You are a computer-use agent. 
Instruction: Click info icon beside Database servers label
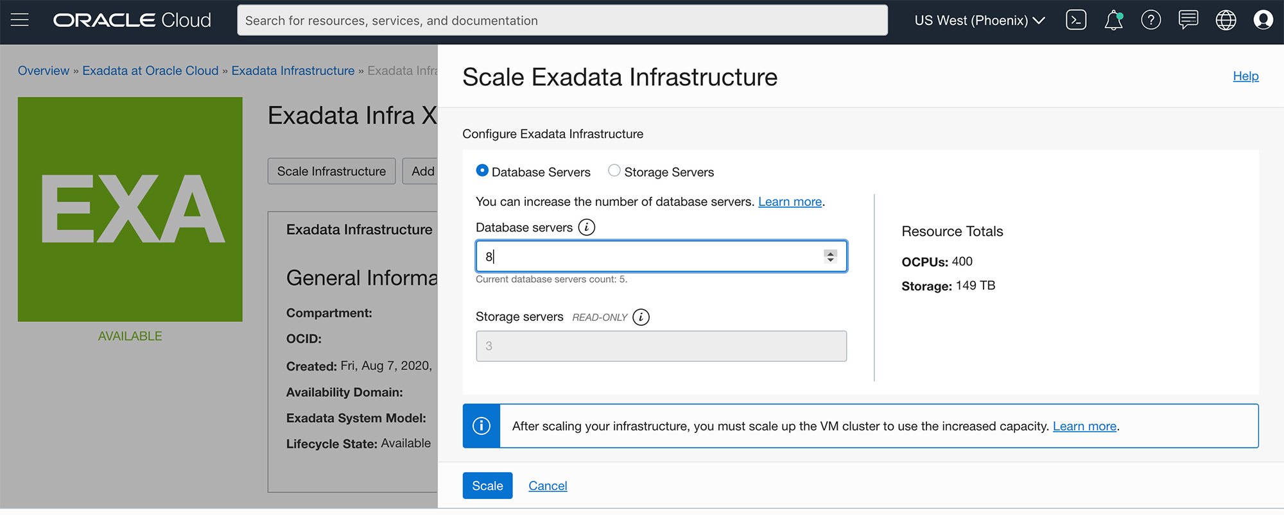(x=586, y=227)
